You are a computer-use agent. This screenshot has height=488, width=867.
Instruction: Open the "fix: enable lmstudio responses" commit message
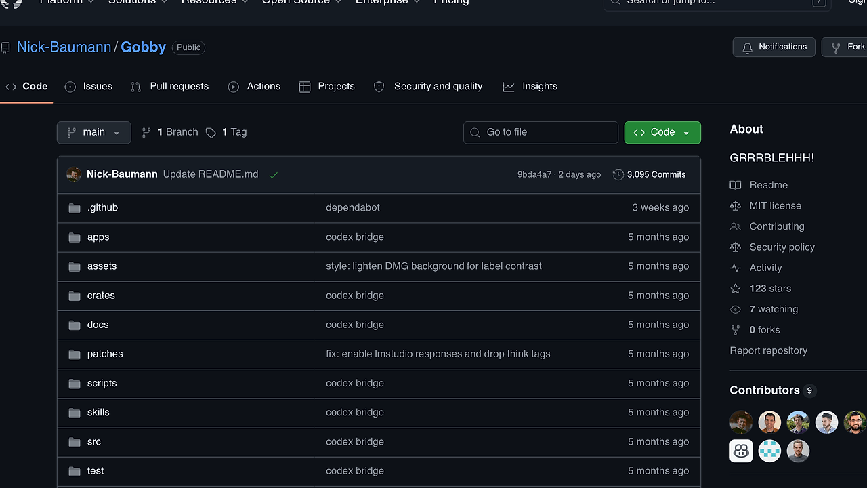tap(438, 354)
